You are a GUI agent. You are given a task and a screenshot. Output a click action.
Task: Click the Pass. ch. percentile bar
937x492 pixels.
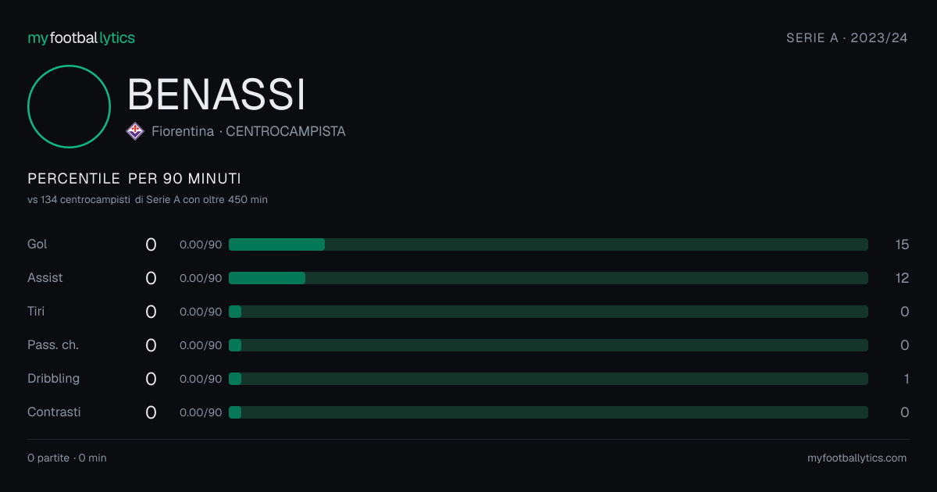[x=548, y=345]
